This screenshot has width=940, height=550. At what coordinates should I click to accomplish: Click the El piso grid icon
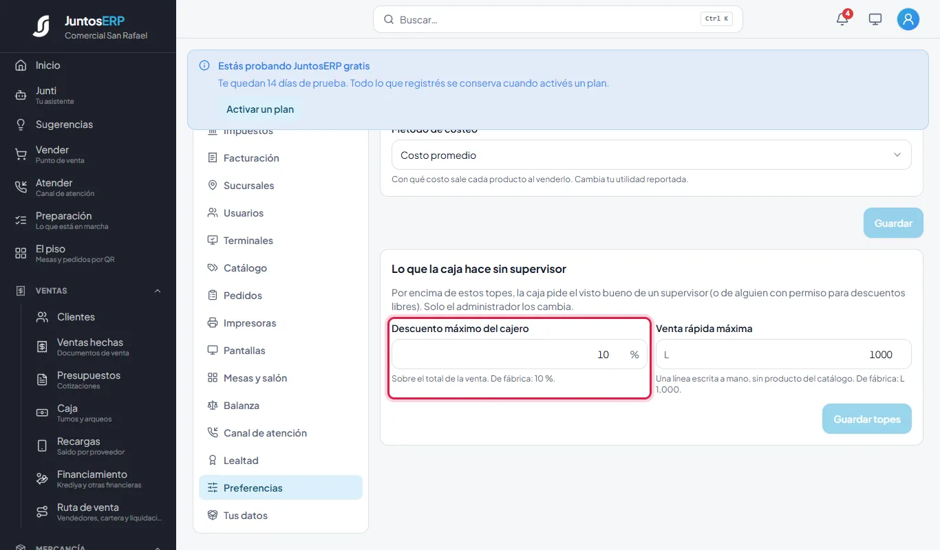point(21,253)
